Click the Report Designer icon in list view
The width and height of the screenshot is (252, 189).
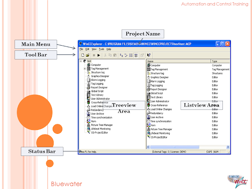pyautogui.click(x=149, y=89)
